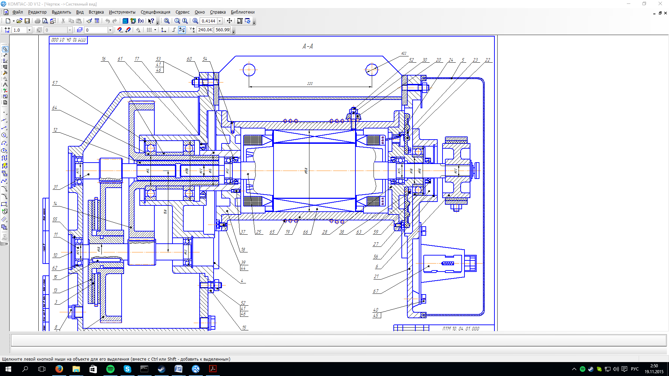669x376 pixels.
Task: Open a file with the Open folder icon
Action: coord(20,21)
